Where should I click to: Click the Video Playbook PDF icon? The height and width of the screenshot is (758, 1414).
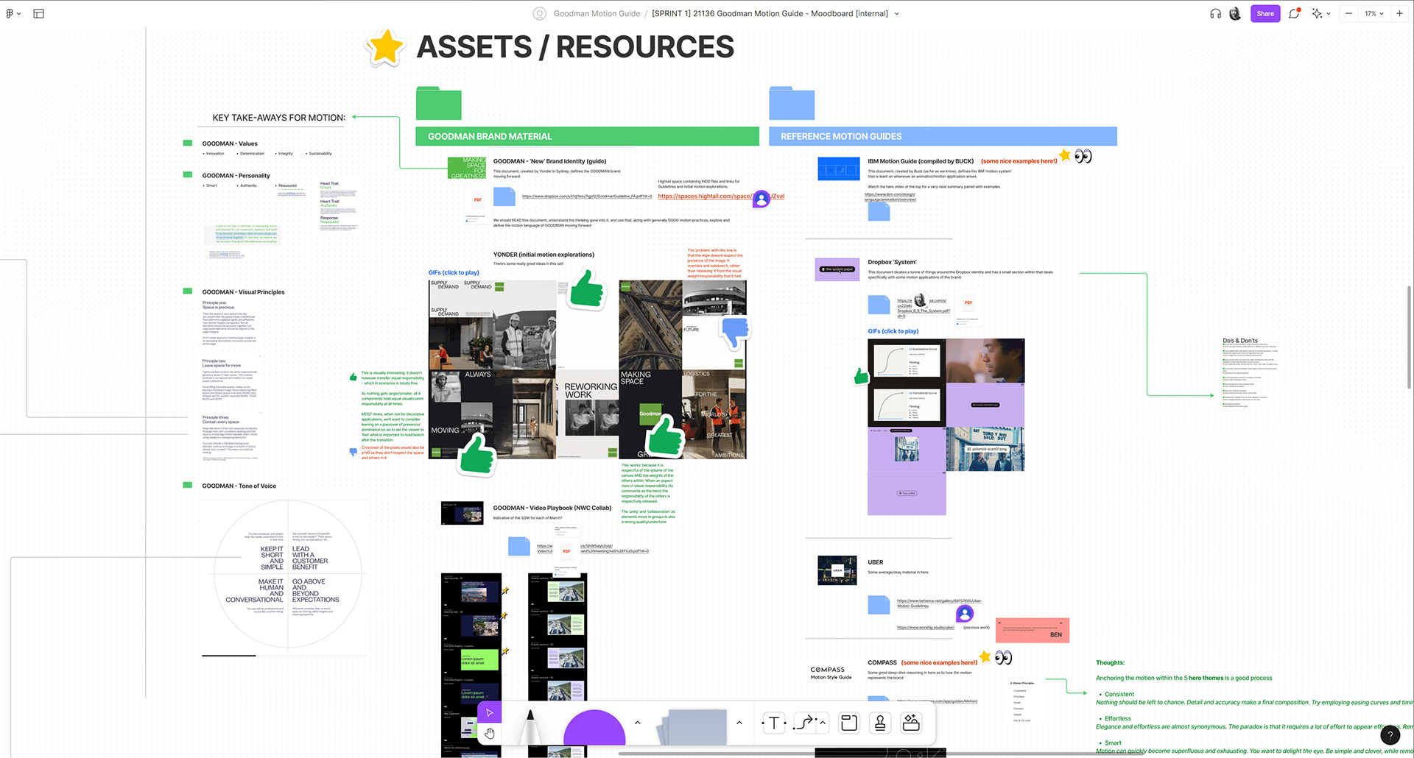pos(566,552)
